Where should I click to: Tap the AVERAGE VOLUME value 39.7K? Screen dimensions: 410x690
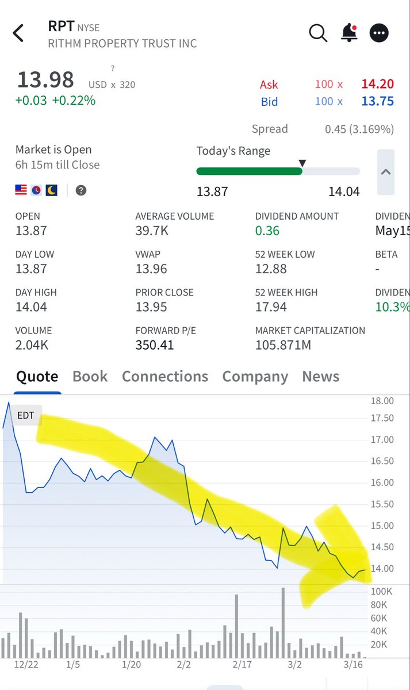click(152, 231)
